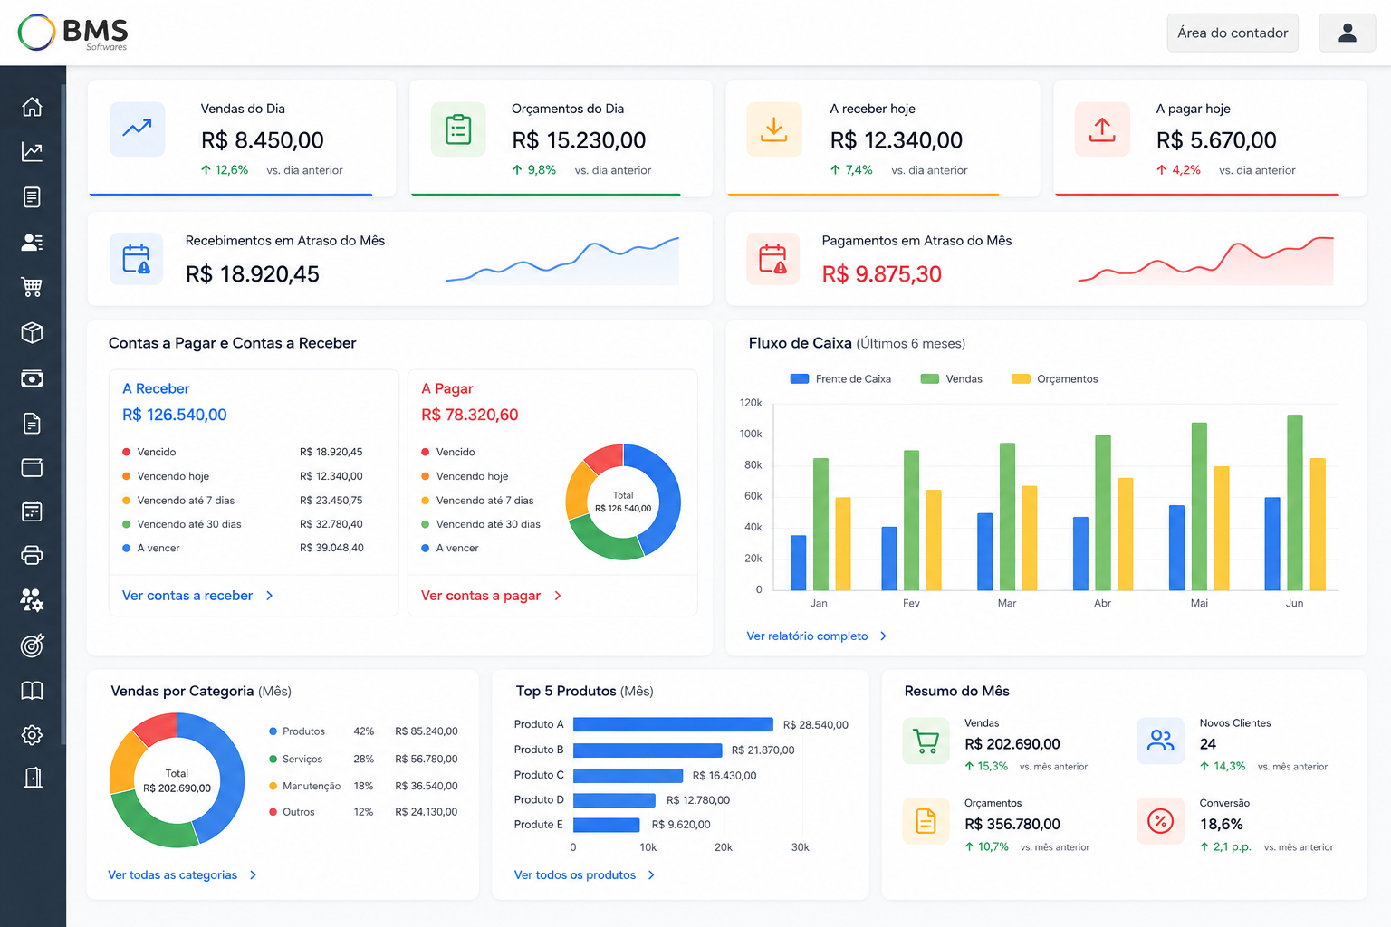Open the shopping cart sidebar icon
Image resolution: width=1391 pixels, height=927 pixels.
[32, 287]
